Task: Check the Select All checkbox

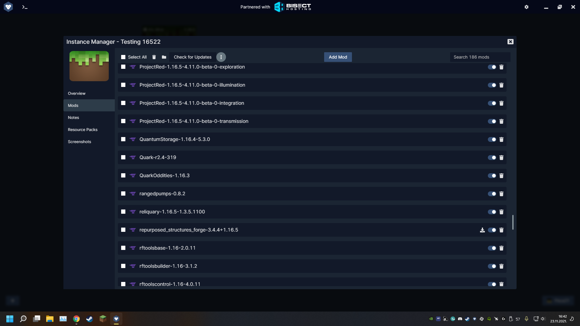Action: (x=123, y=57)
